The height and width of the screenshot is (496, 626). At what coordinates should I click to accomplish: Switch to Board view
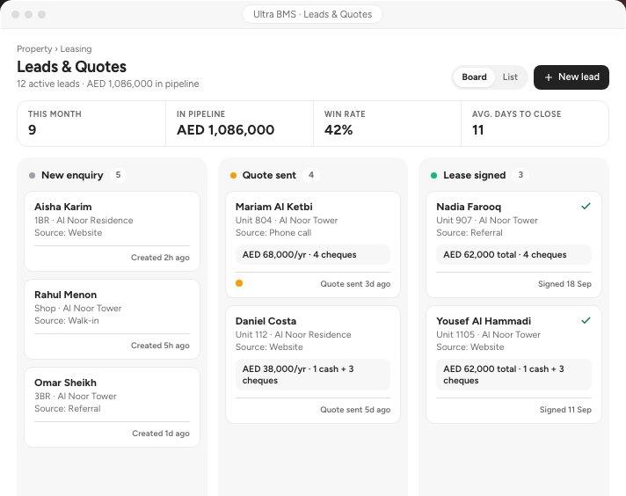pos(474,77)
